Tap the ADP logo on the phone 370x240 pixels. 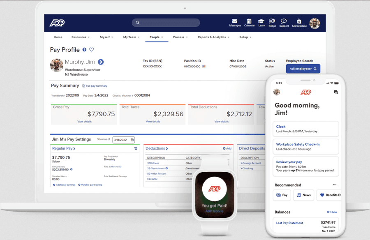click(x=306, y=92)
